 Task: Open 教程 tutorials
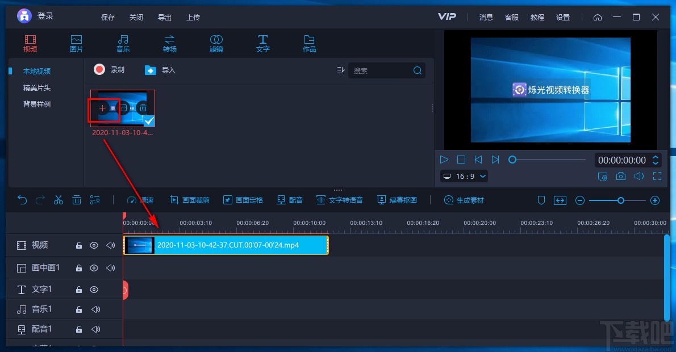(537, 17)
